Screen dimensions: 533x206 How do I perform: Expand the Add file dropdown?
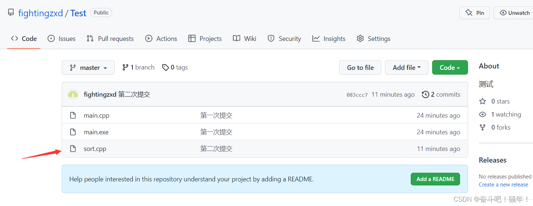[x=406, y=68]
